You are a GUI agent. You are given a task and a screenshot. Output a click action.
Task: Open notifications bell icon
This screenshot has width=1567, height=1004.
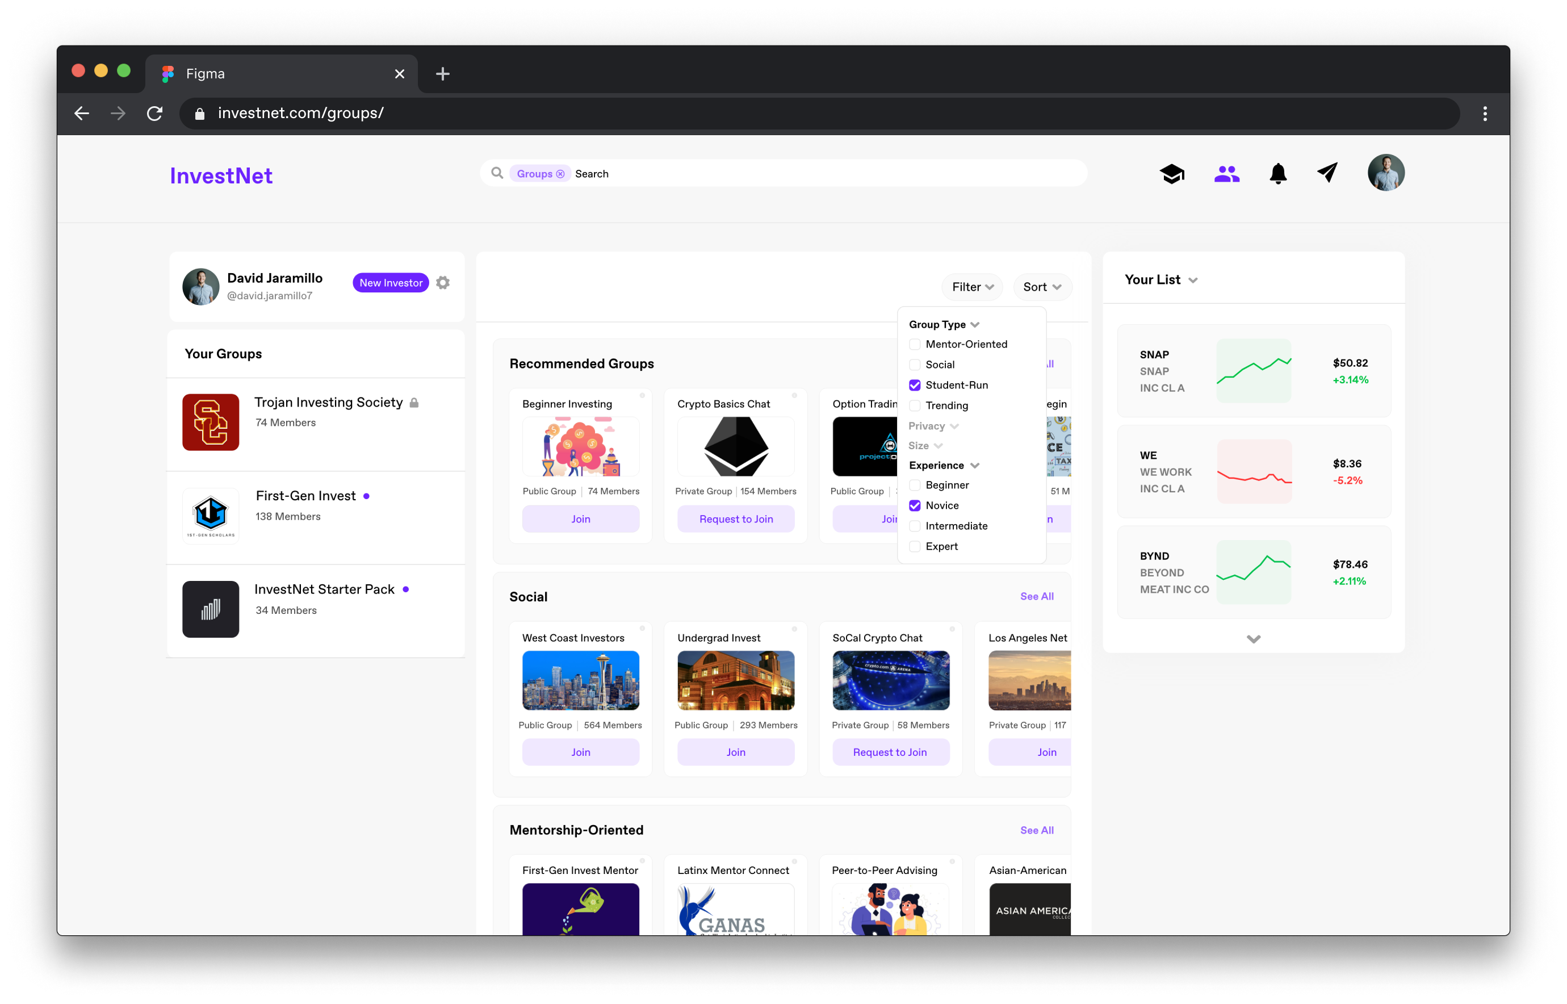point(1277,173)
